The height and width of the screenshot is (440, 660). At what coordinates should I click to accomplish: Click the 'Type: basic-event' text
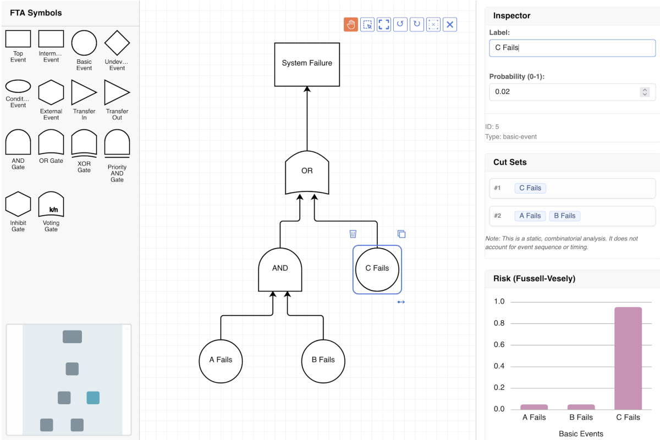click(511, 136)
